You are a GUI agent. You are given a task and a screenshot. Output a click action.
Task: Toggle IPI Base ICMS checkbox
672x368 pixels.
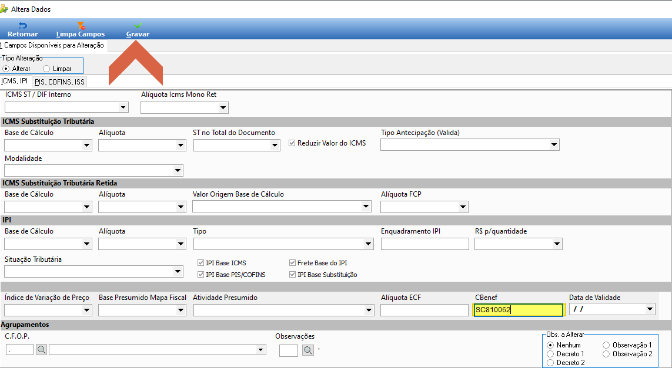200,263
